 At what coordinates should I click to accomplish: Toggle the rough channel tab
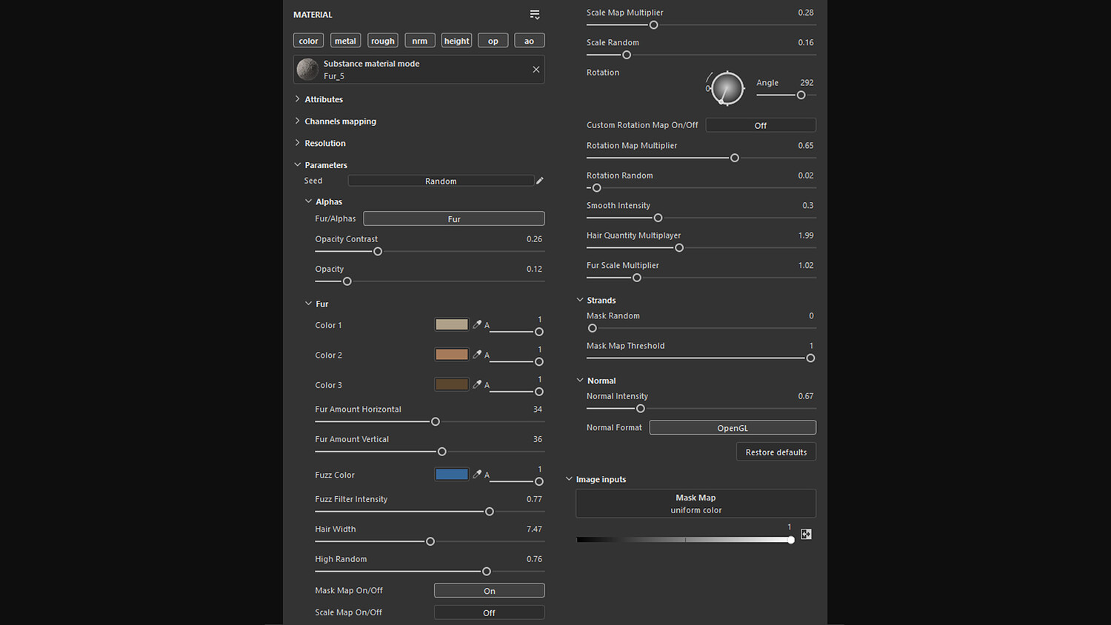382,41
